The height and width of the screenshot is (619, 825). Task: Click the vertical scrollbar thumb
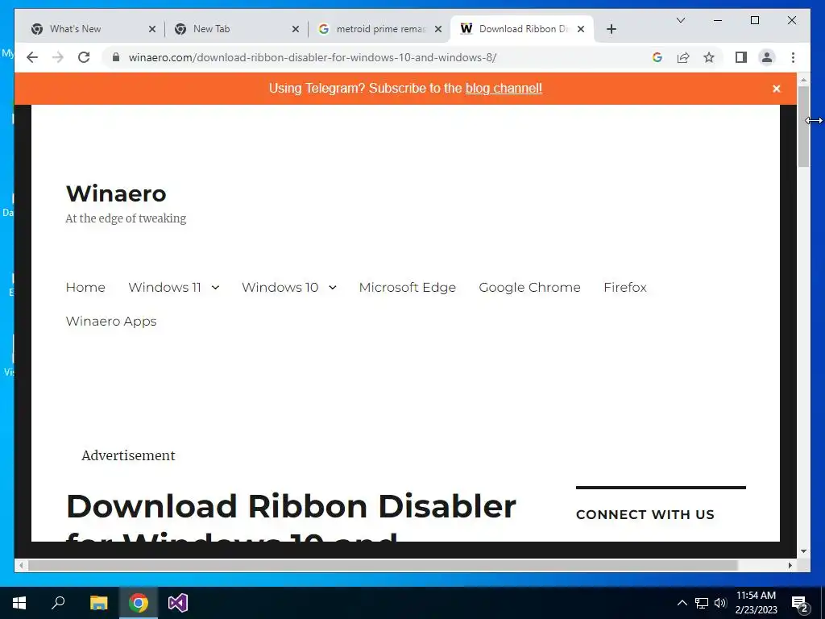pyautogui.click(x=803, y=127)
